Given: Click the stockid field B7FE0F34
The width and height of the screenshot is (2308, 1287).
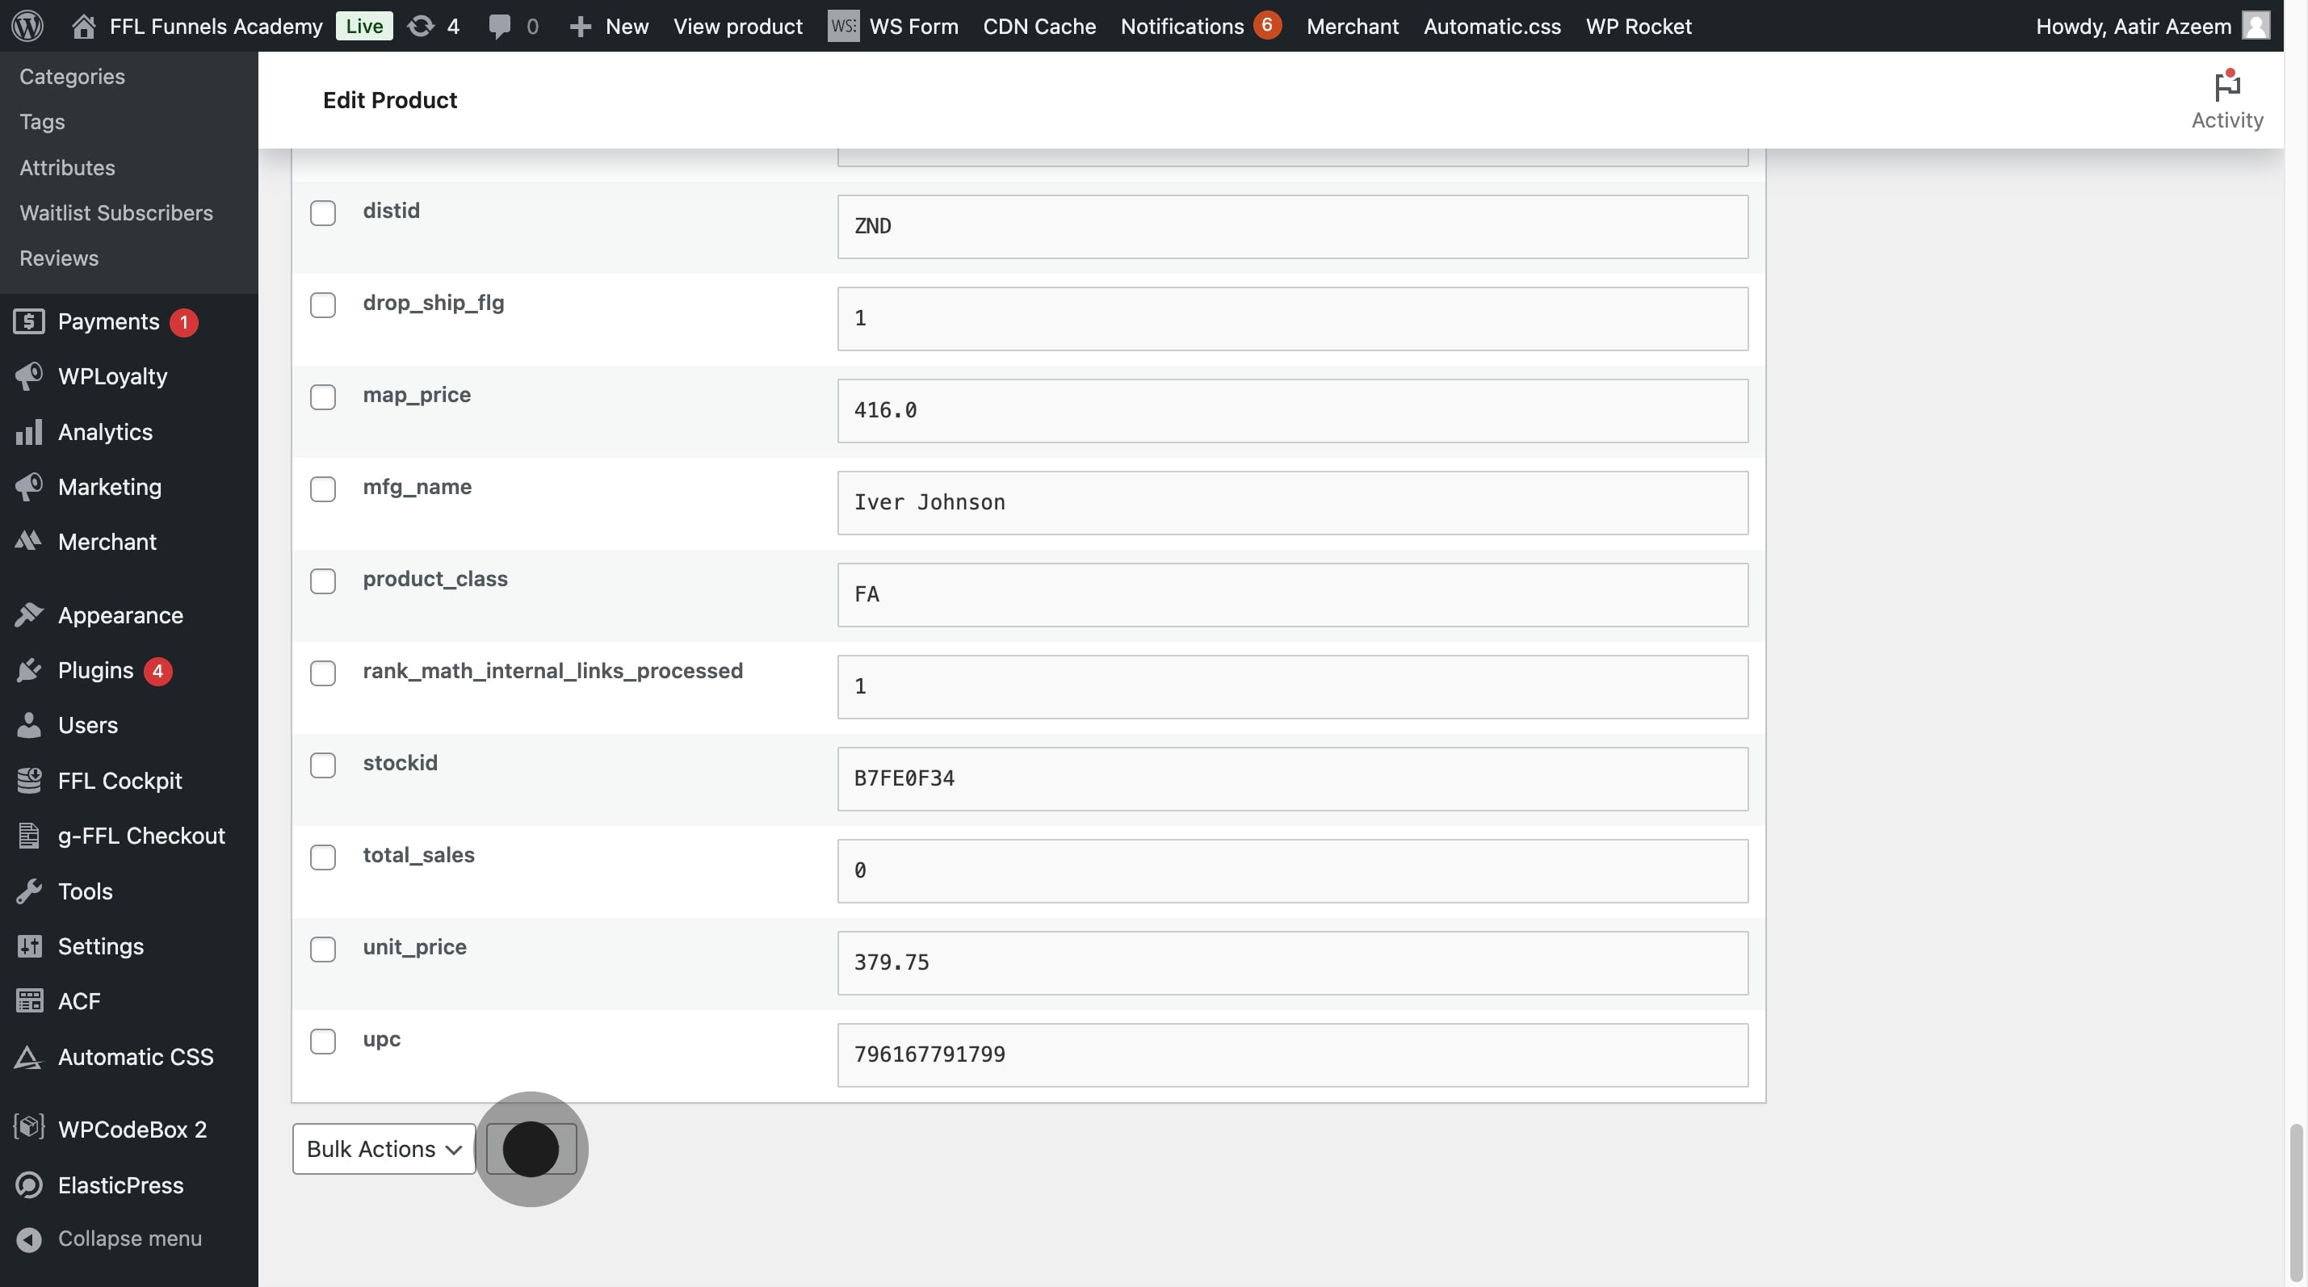Looking at the screenshot, I should [x=1292, y=778].
